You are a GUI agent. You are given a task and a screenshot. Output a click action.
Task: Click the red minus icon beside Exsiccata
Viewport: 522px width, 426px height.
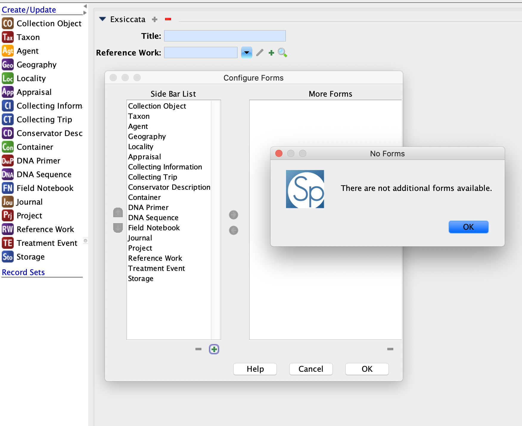pyautogui.click(x=168, y=19)
